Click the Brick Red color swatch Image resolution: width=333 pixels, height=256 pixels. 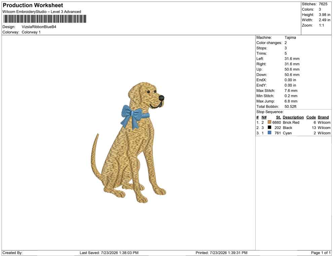pyautogui.click(x=269, y=122)
